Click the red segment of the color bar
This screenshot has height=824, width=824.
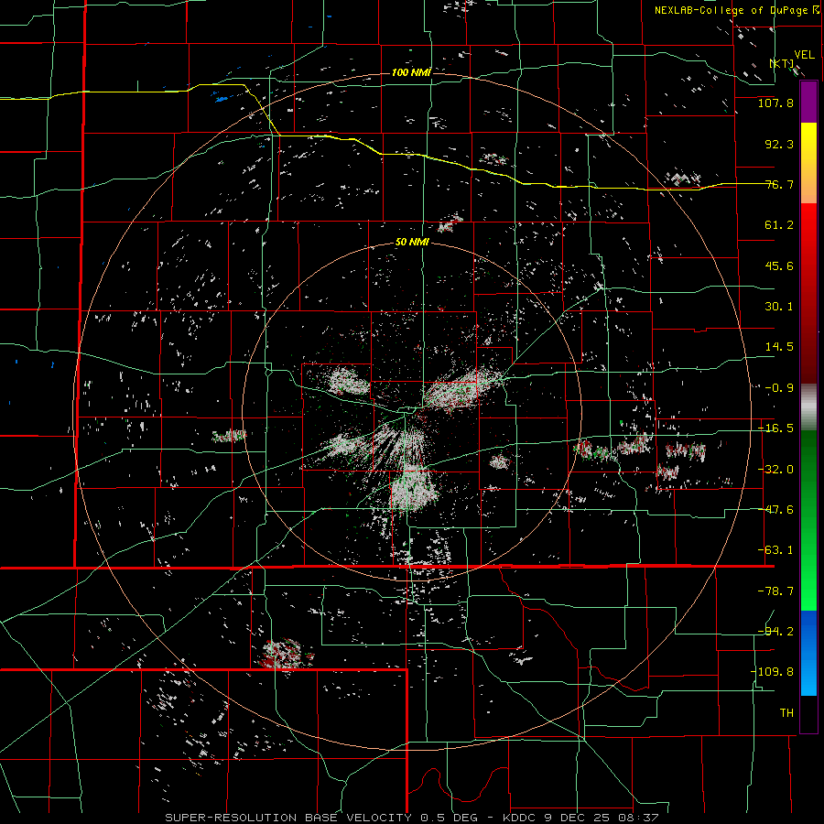click(808, 293)
